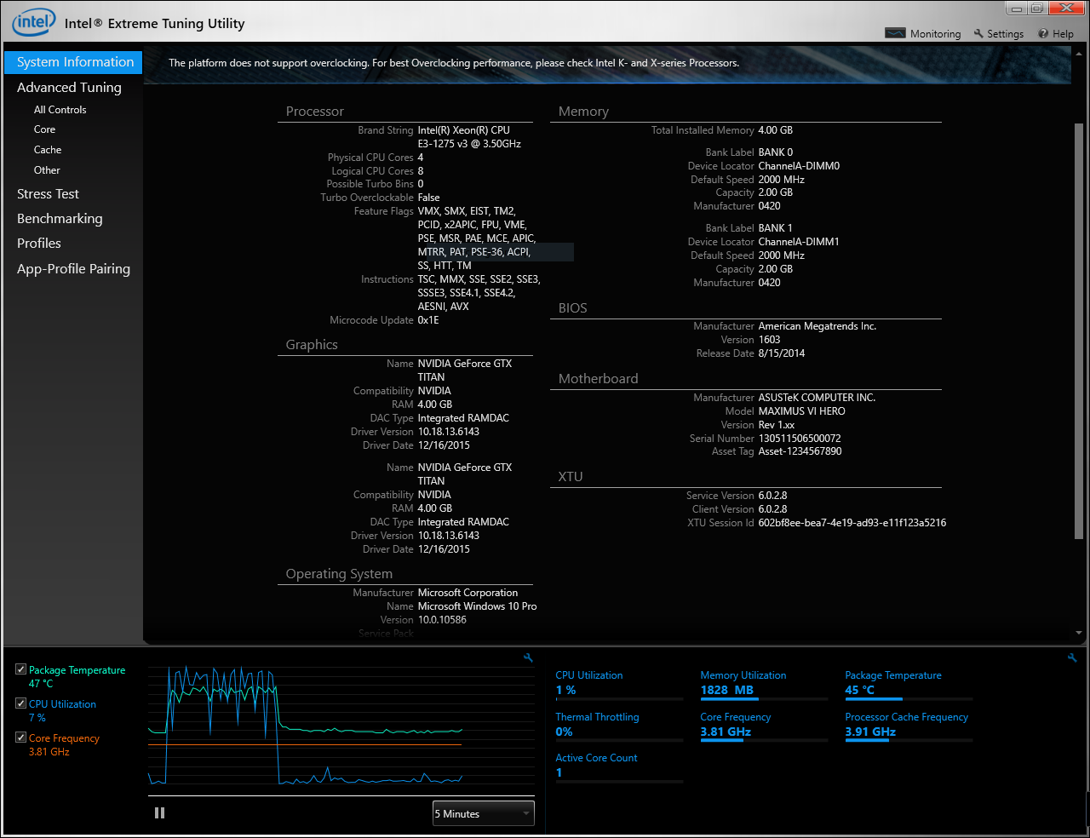The image size is (1090, 838).
Task: Click Service Version 6.0.2.8 value
Action: click(x=773, y=496)
